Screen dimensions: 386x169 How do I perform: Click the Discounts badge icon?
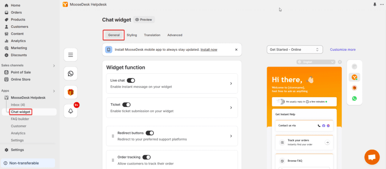coord(6,55)
